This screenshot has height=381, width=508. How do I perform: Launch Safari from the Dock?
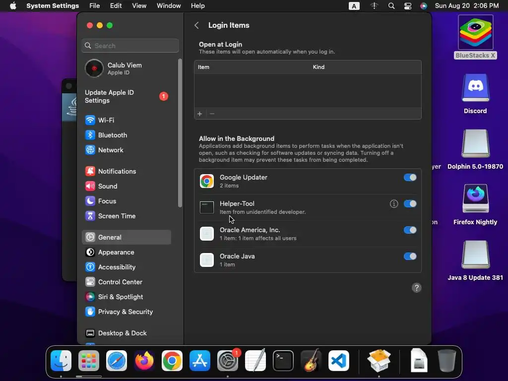tap(116, 361)
